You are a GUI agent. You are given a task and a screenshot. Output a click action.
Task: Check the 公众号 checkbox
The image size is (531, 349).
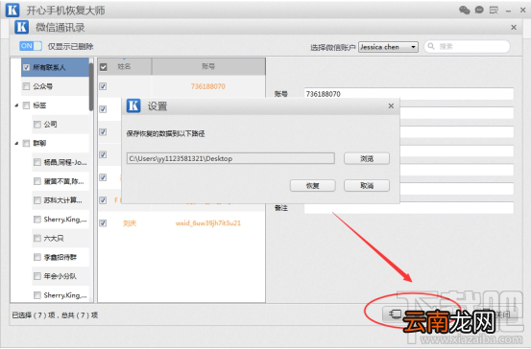click(x=26, y=86)
